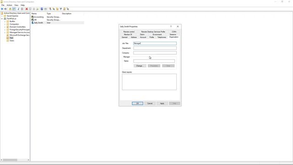This screenshot has width=293, height=165.
Task: Switch to the Address tab
Action: click(134, 37)
